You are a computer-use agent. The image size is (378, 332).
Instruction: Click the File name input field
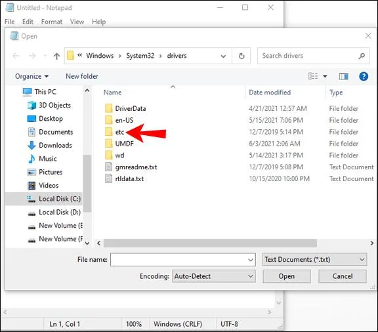182,260
